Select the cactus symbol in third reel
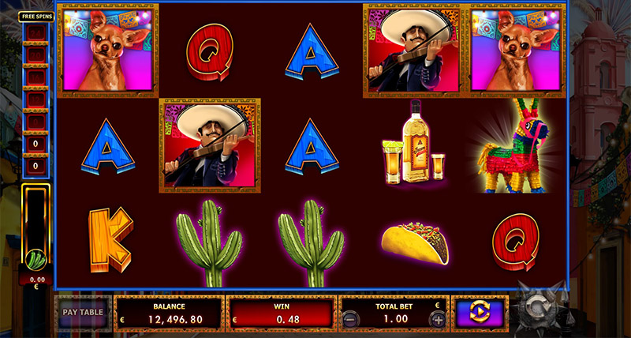The image size is (631, 338). click(312, 243)
